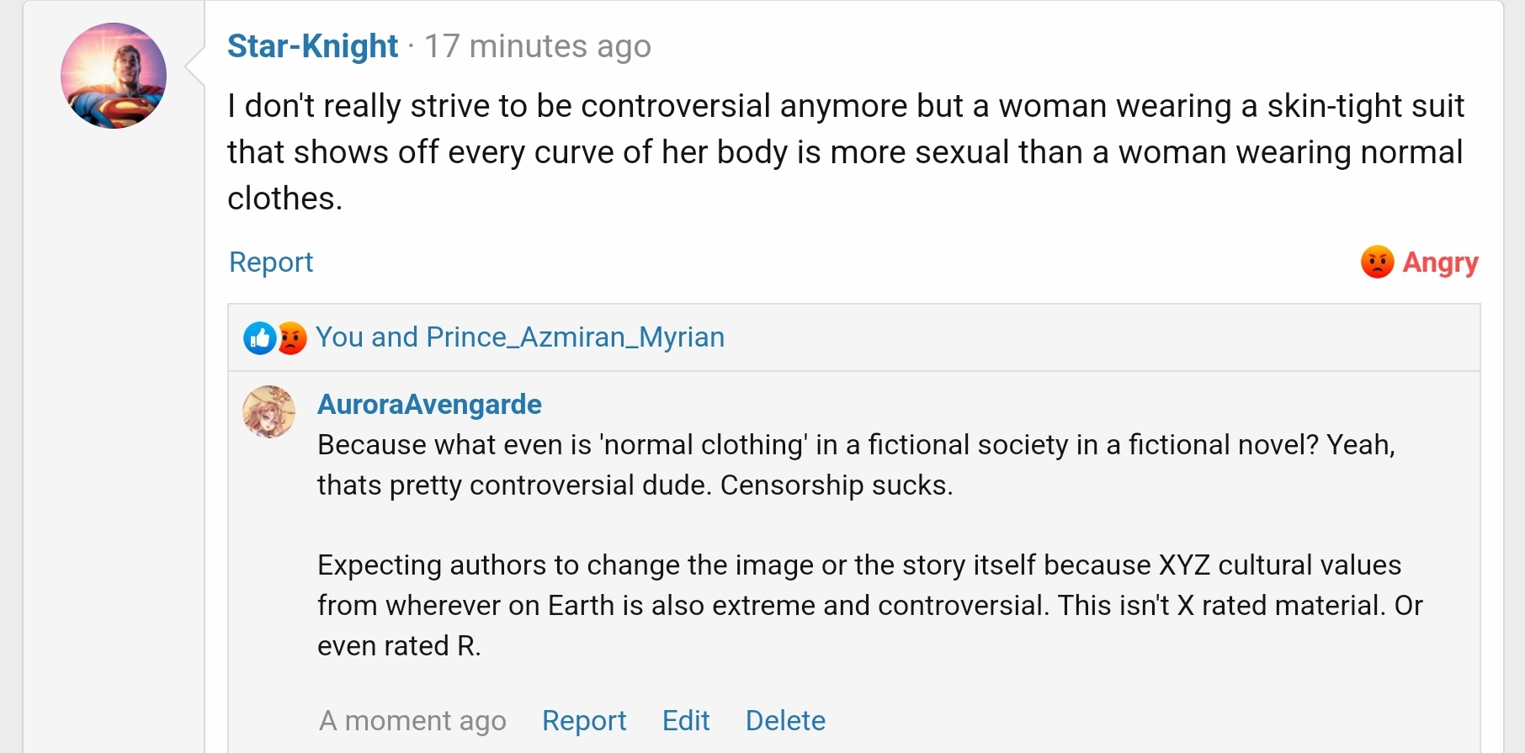Delete the AuroraAvengarde reply
1525x753 pixels.
[x=785, y=721]
